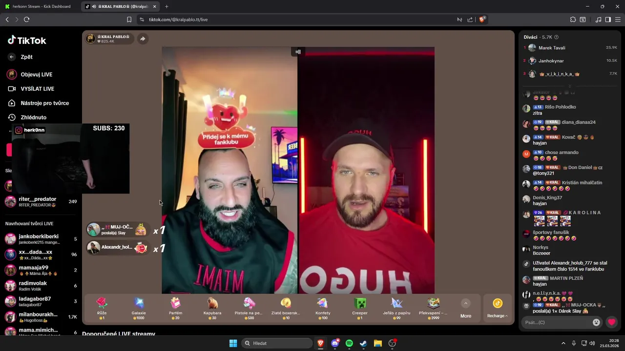Screen dimensions: 625x351
Task: Open KRAL PABLO streamer profile badge
Action: click(x=109, y=39)
